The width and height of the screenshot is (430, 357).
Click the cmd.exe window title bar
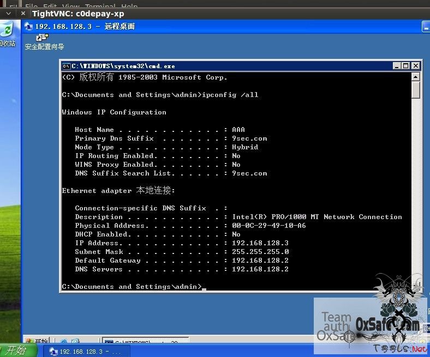pos(240,66)
